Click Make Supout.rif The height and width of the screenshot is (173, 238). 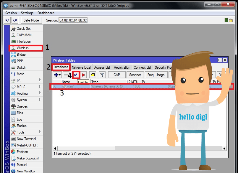pyautogui.click(x=27, y=158)
